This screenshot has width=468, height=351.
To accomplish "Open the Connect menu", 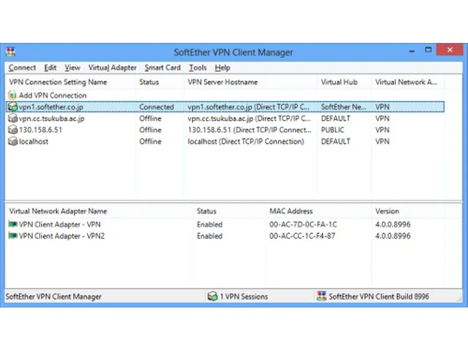I will point(22,67).
